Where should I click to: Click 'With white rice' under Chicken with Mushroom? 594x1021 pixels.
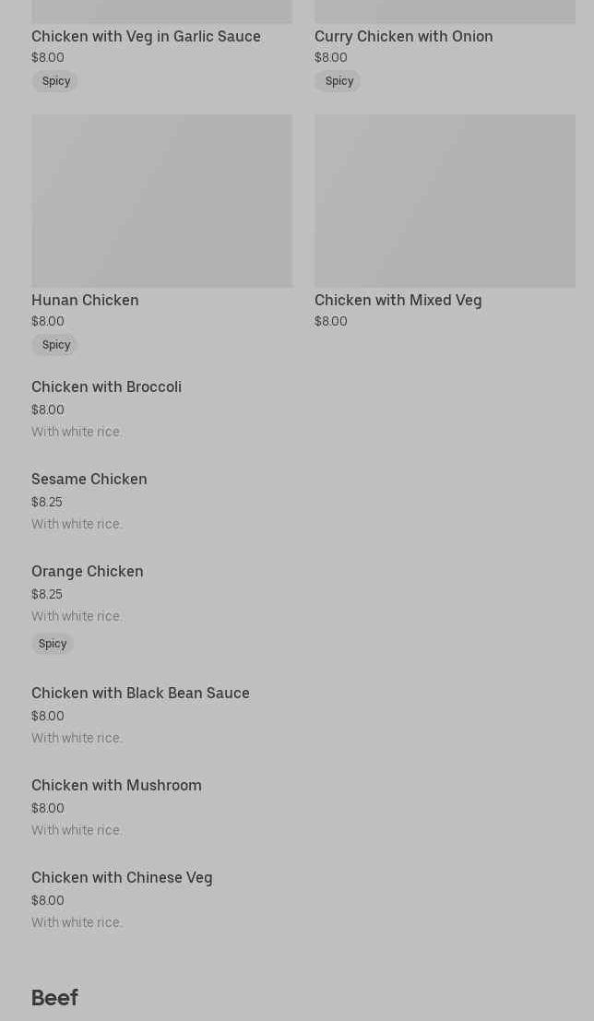point(77,830)
